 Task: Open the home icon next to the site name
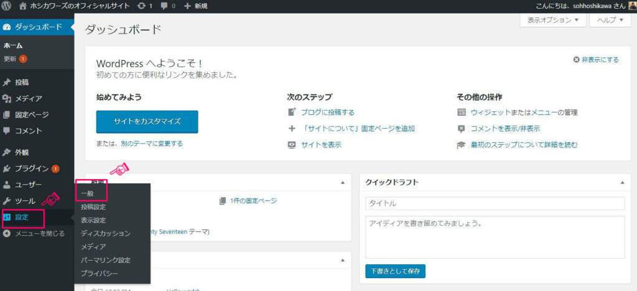[x=23, y=6]
